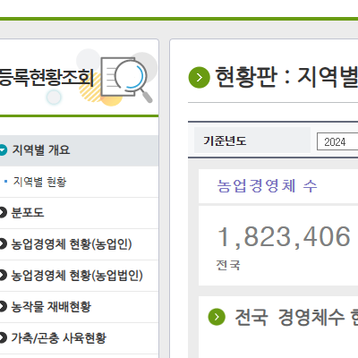358x358 pixels.
Task: Expand 농업경영체 현황(농업법인) arrow icon
Action: tap(3, 276)
